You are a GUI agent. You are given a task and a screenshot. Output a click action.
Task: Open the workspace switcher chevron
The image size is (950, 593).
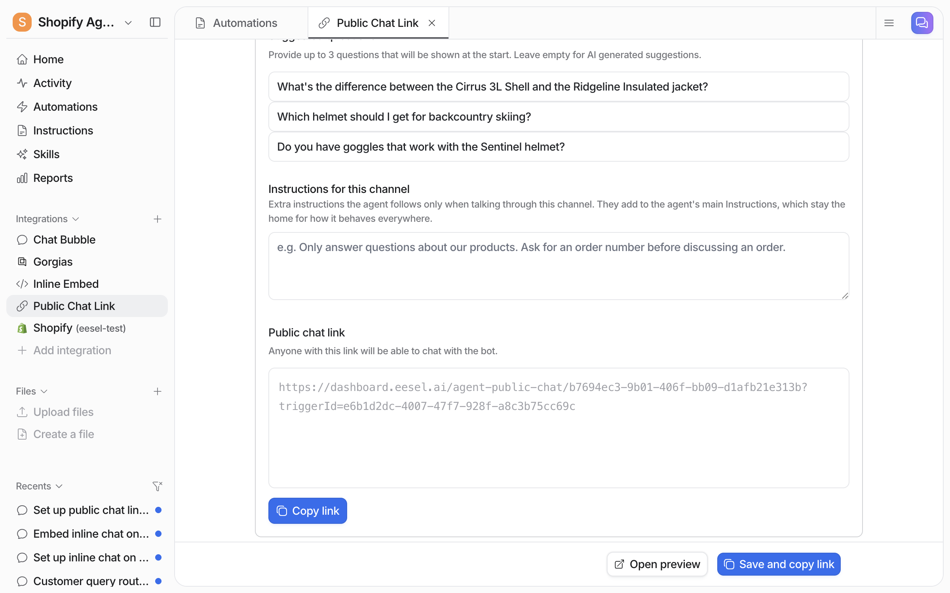pos(128,23)
